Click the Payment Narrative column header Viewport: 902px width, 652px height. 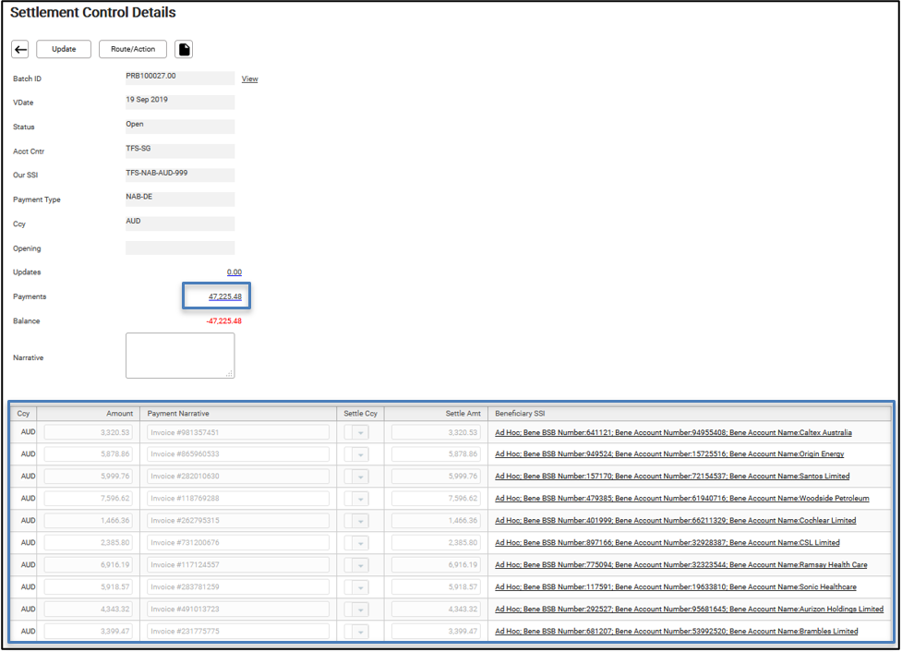(178, 414)
